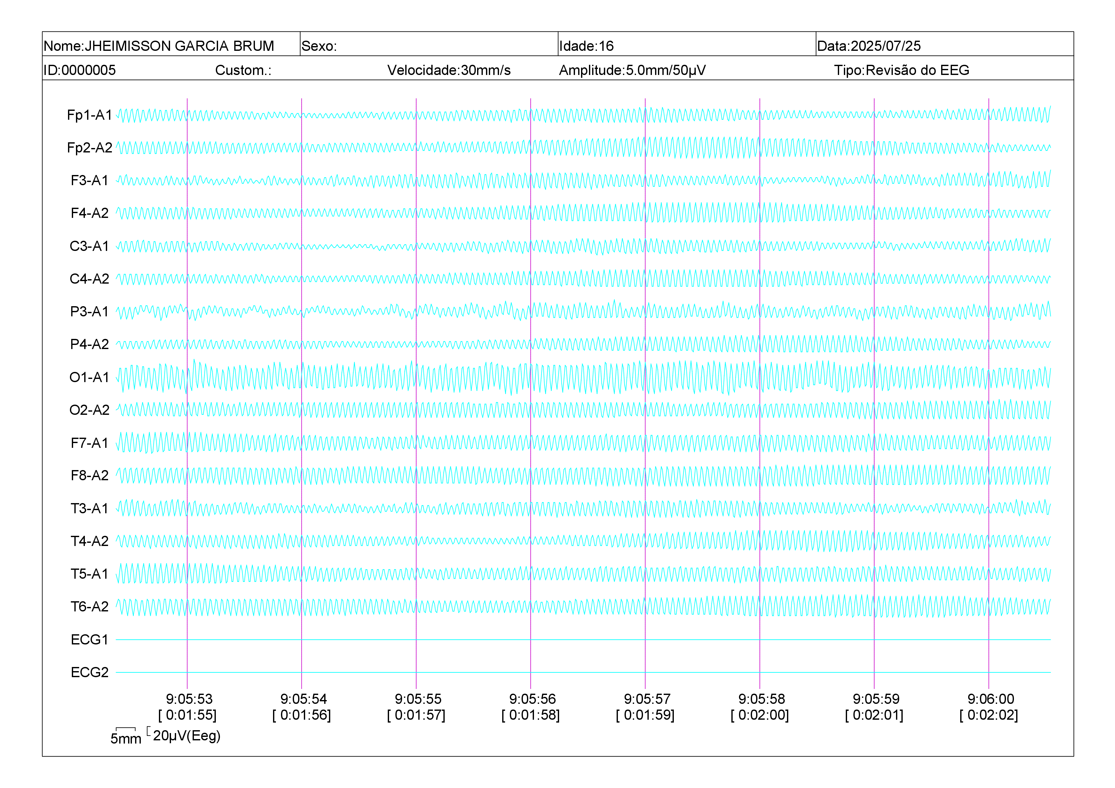Click the elapsed time [ 0:02:00]
Viewport: 1115px width, 788px height.
point(760,715)
